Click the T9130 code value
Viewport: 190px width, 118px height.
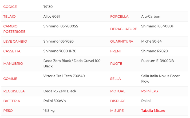click(x=48, y=7)
